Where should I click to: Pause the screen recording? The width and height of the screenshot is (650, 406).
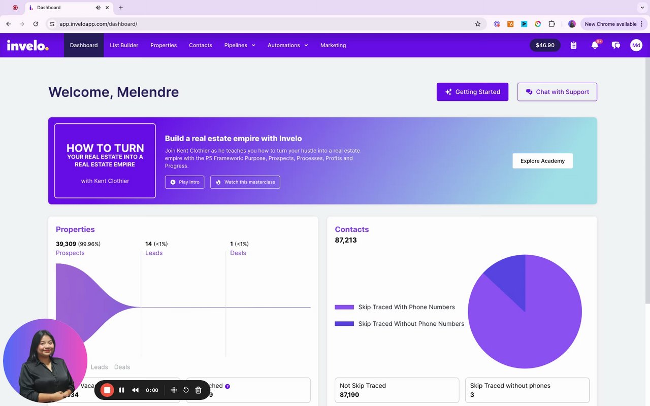(121, 390)
